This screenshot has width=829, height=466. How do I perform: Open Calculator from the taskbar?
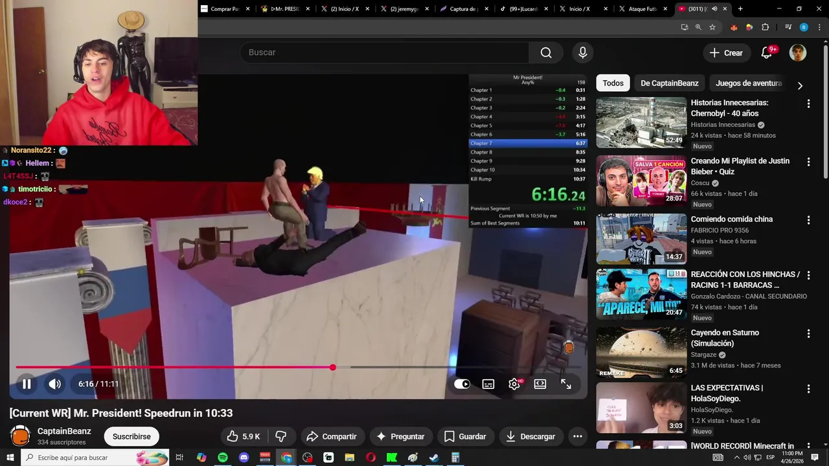point(455,458)
